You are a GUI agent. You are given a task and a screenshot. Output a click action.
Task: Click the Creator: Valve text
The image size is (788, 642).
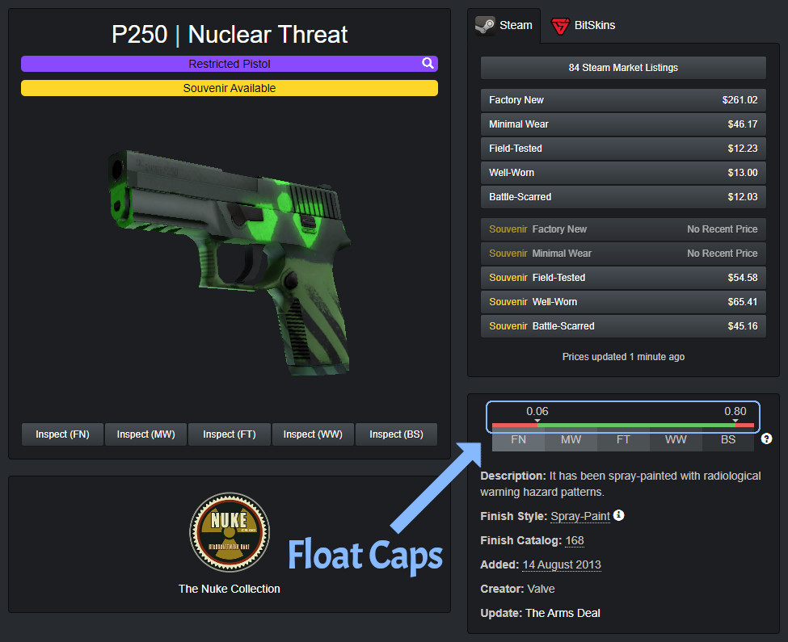coord(517,589)
